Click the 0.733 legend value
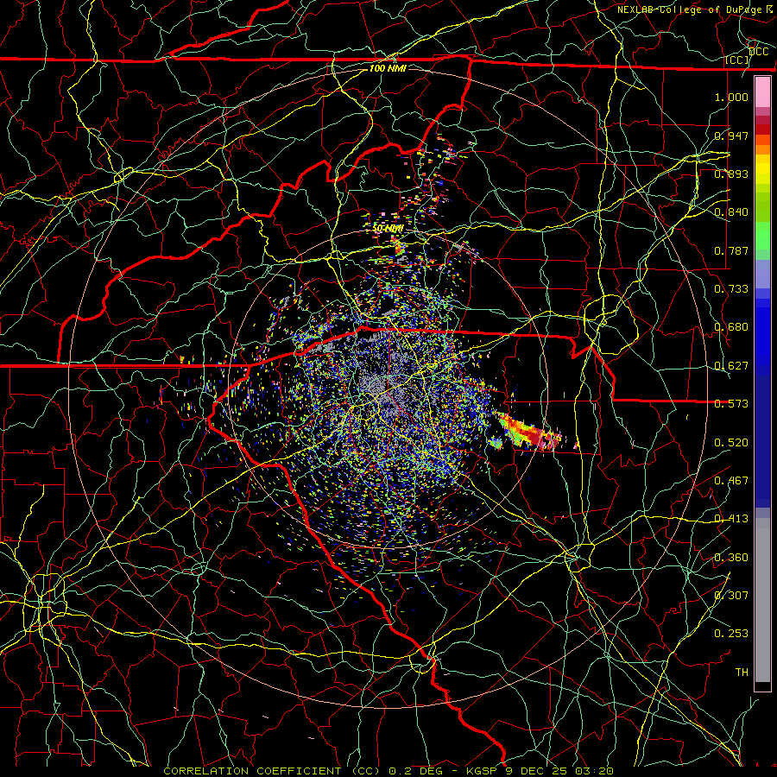The width and height of the screenshot is (777, 777). tap(731, 289)
